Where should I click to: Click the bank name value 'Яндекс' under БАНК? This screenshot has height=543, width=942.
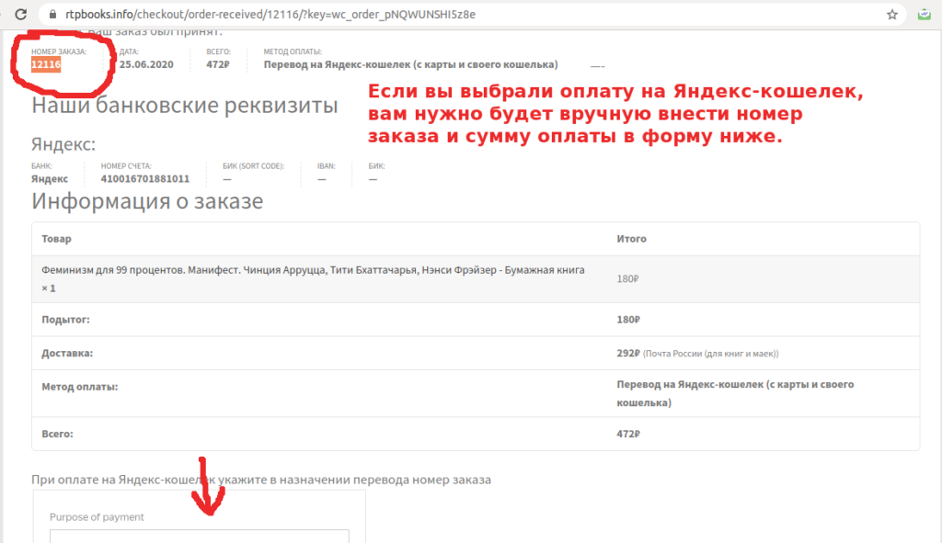click(50, 179)
